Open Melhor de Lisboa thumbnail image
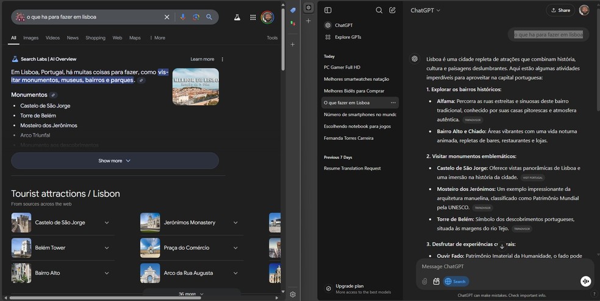600x301 pixels. pyautogui.click(x=196, y=86)
